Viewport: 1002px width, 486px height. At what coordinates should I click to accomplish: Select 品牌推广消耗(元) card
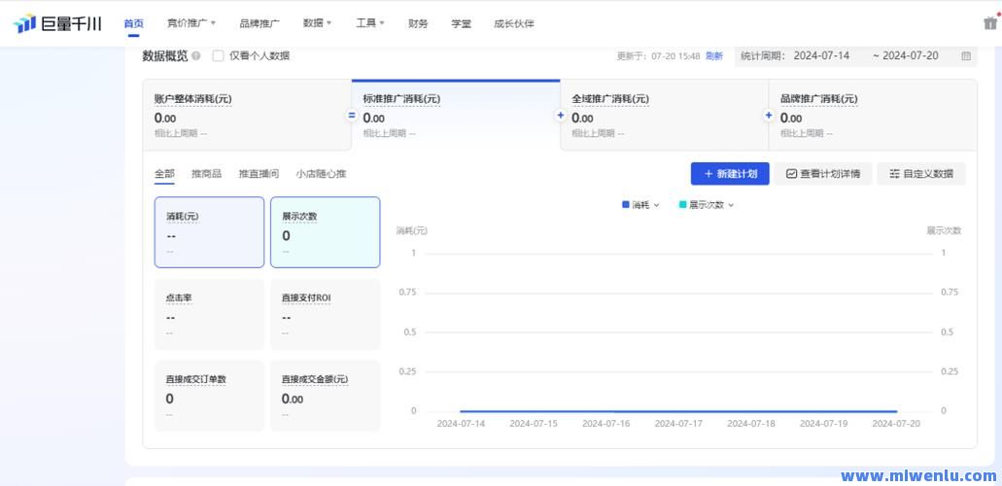pos(873,115)
